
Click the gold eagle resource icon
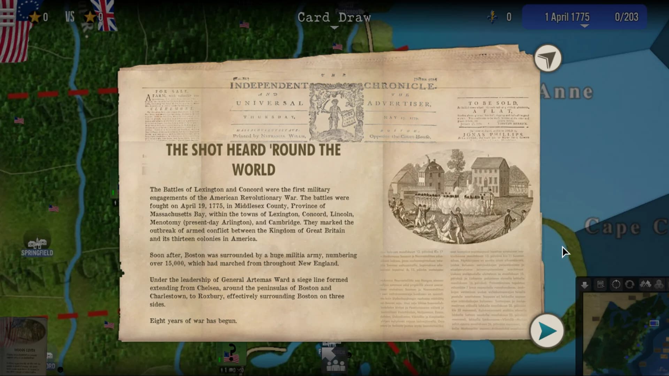pos(492,16)
